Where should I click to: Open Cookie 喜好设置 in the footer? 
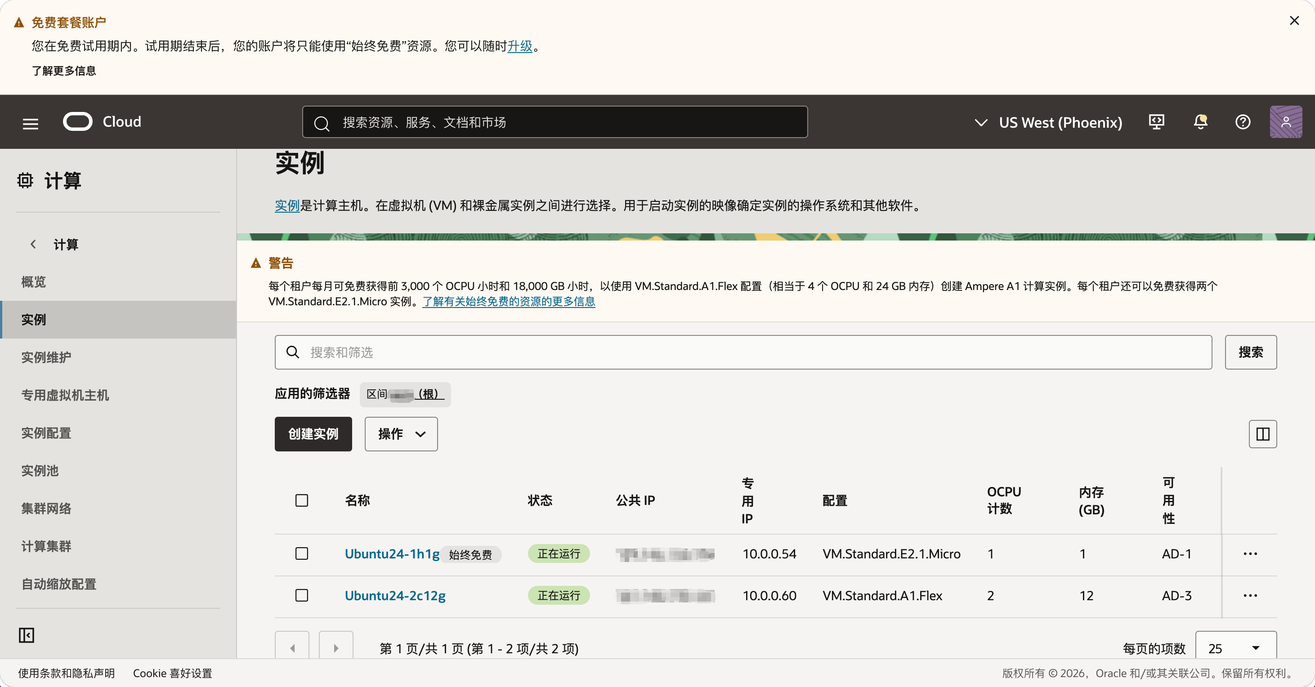click(x=173, y=673)
